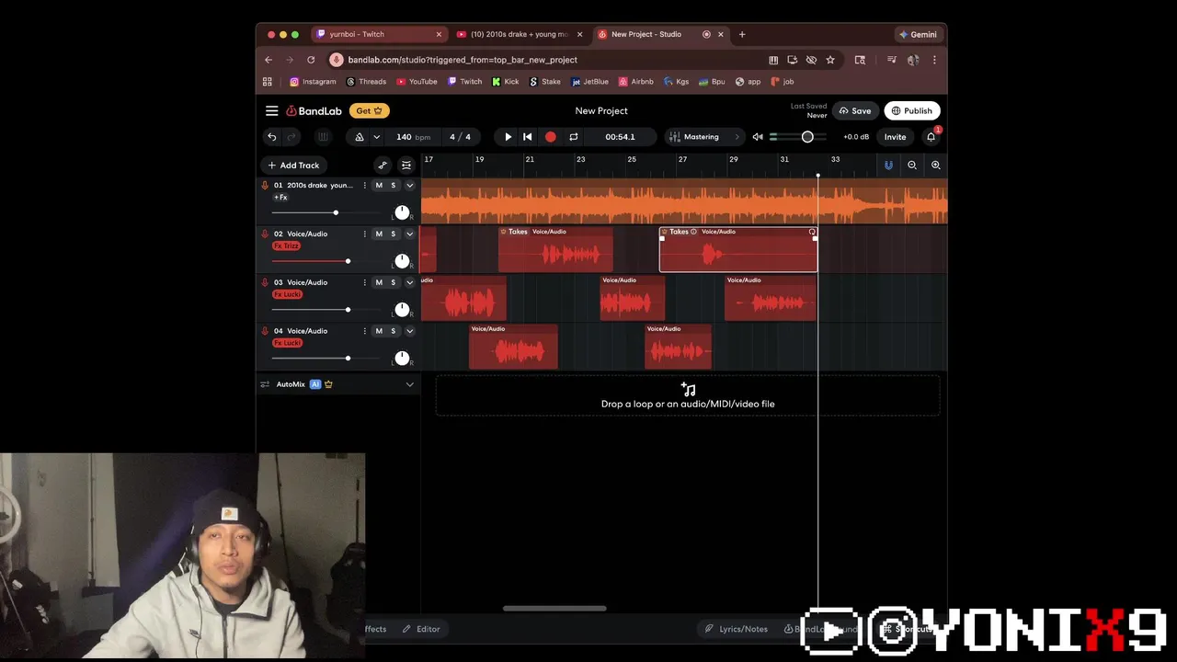Add a new track
1177x662 pixels.
click(293, 165)
